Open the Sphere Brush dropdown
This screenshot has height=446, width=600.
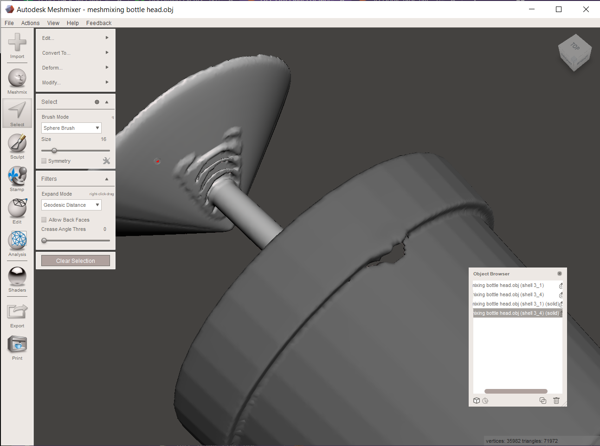coord(71,127)
